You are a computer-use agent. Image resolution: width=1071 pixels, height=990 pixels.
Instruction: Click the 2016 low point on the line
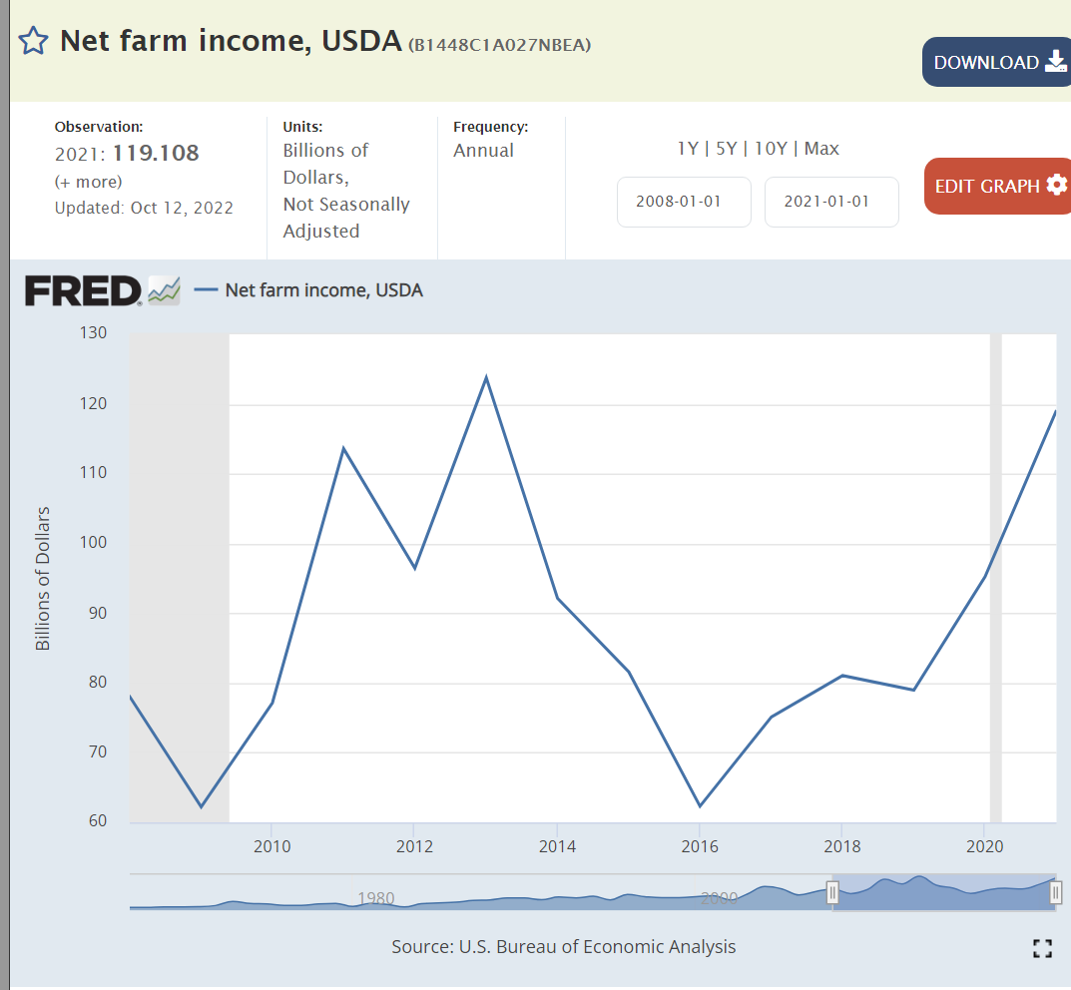click(700, 805)
